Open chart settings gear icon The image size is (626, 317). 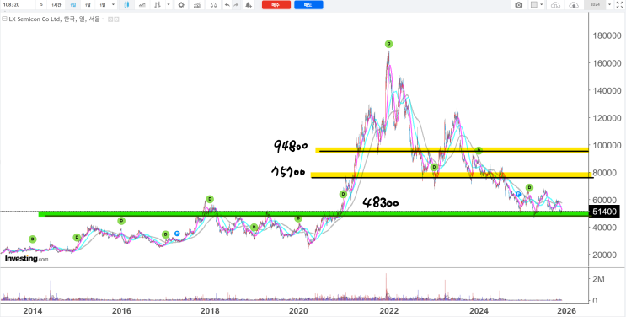tap(181, 5)
